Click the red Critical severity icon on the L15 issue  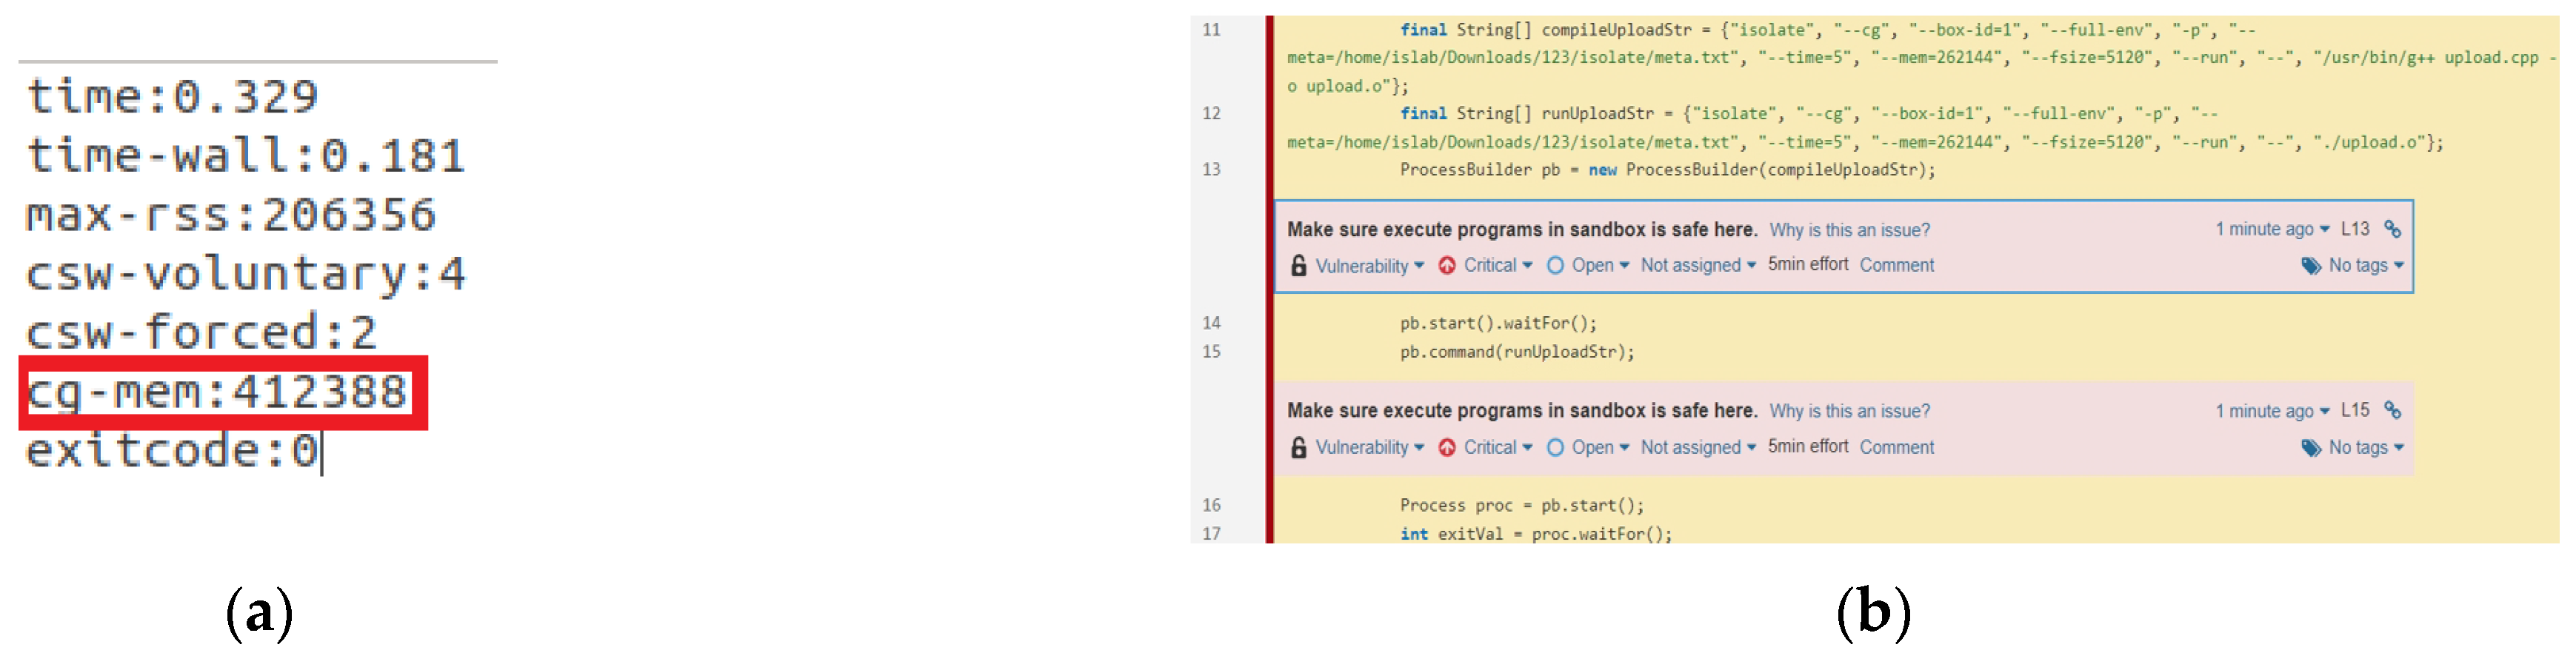tap(1446, 447)
